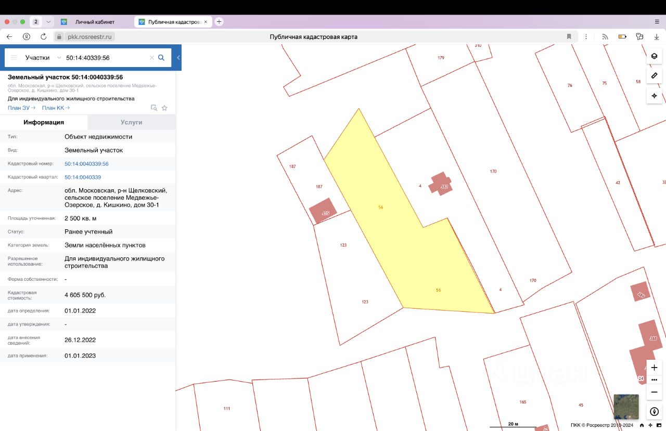
Task: Activate the locate-me crosshair tool on map
Action: (654, 96)
